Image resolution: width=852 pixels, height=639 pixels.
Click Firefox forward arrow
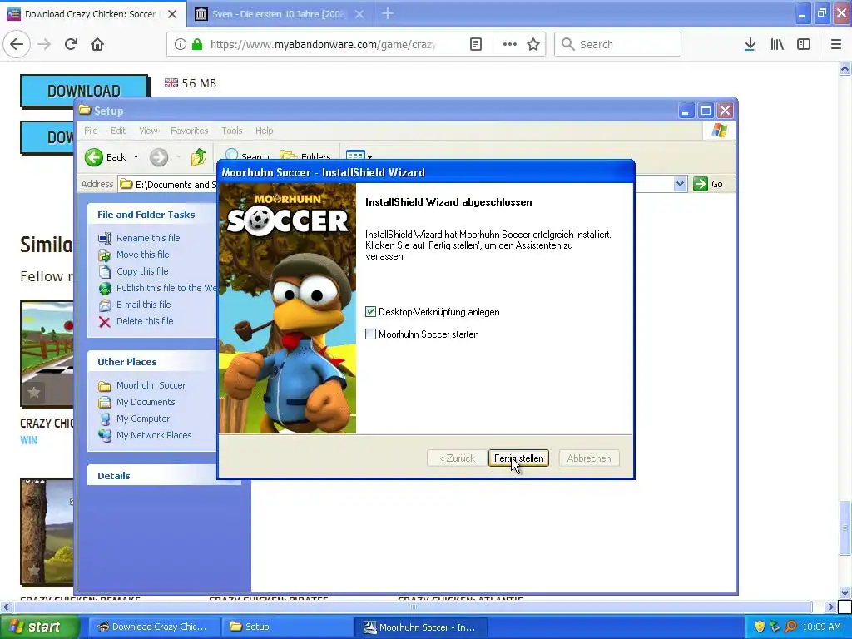pos(44,44)
